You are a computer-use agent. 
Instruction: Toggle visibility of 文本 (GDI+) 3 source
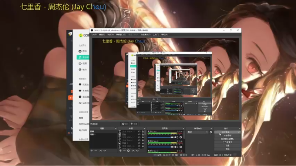(139, 132)
